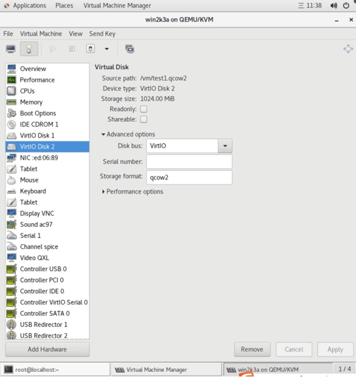Click the Cancel button

294,349
